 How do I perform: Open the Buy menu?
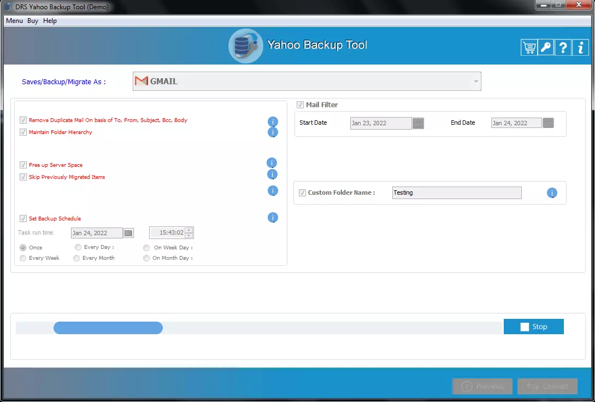pyautogui.click(x=33, y=21)
